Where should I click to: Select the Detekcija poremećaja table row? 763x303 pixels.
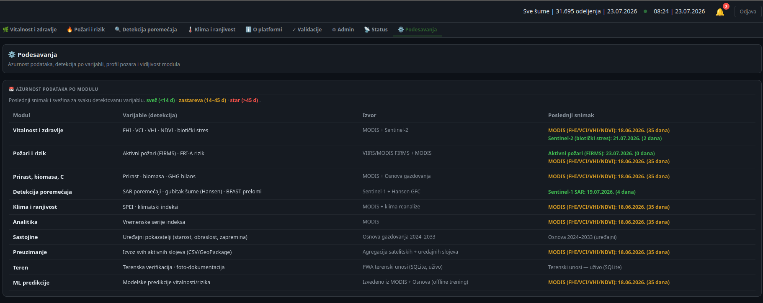pyautogui.click(x=382, y=192)
